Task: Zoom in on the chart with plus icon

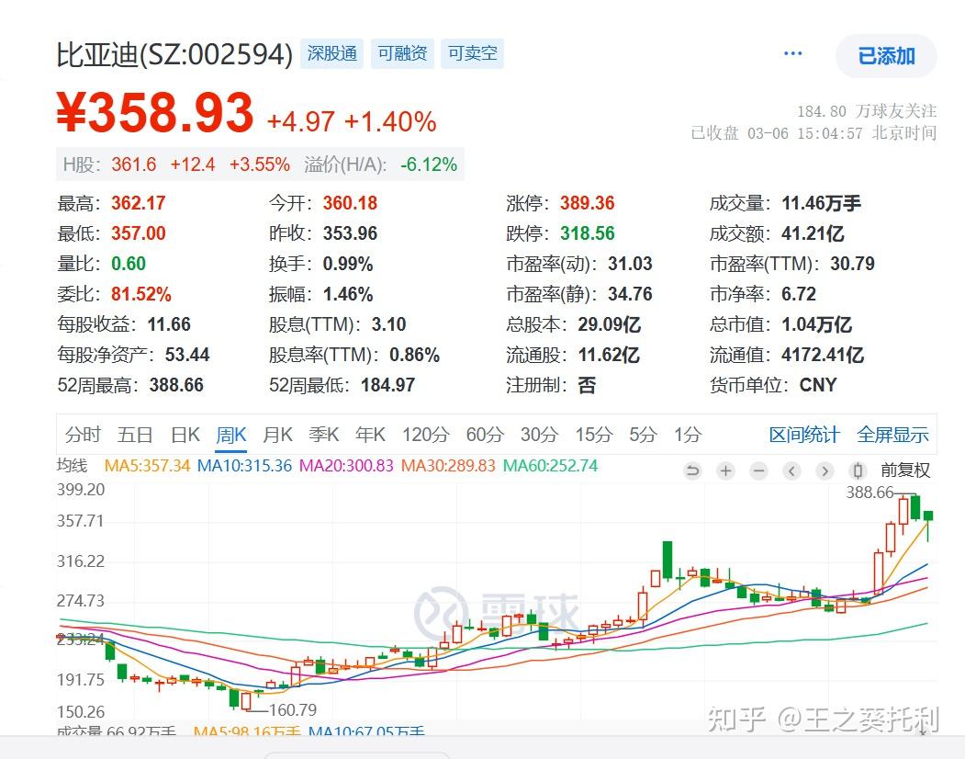Action: point(725,470)
